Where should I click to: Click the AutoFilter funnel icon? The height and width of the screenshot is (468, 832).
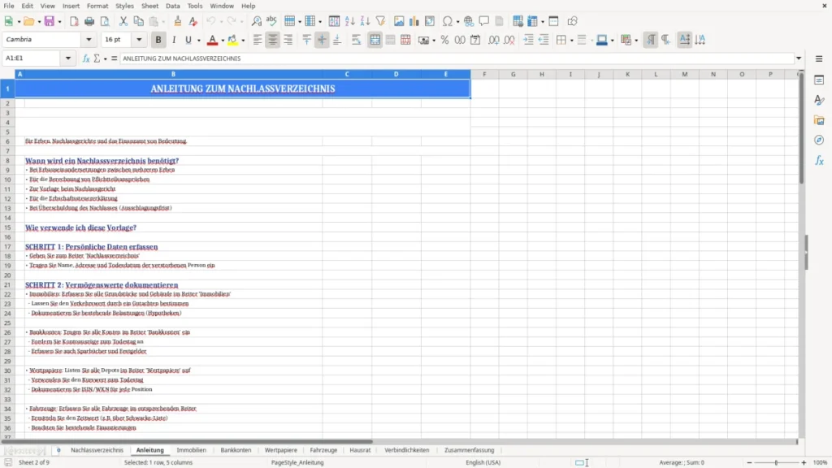[380, 21]
